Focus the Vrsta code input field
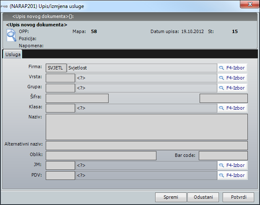 (x=60, y=78)
